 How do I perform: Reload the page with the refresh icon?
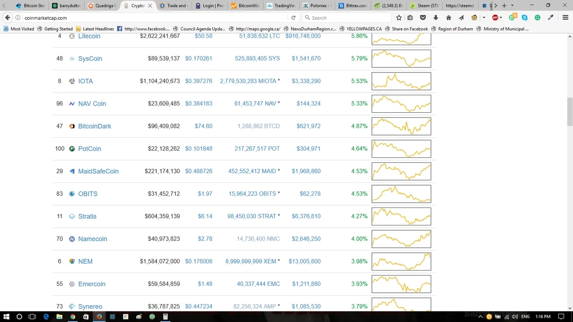293,18
